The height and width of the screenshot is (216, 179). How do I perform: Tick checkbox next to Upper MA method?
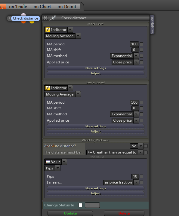(141, 56)
